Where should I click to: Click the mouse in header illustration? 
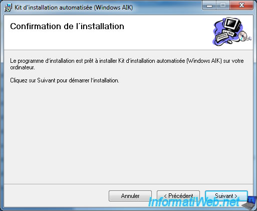pyautogui.click(x=229, y=42)
